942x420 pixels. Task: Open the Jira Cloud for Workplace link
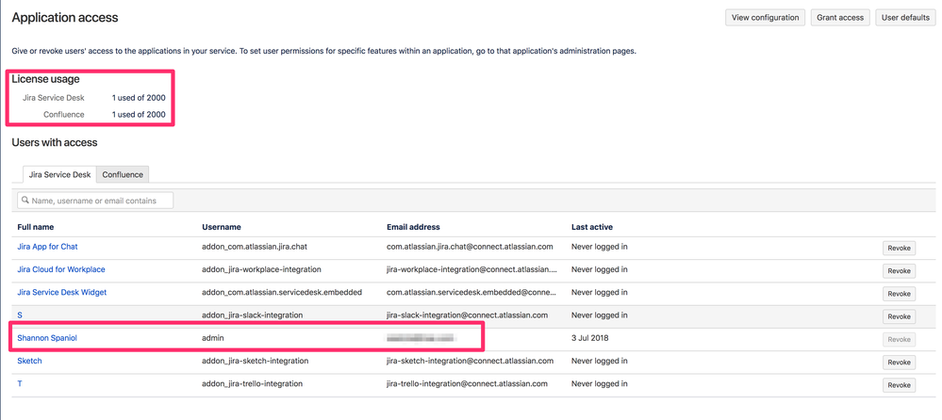(61, 269)
